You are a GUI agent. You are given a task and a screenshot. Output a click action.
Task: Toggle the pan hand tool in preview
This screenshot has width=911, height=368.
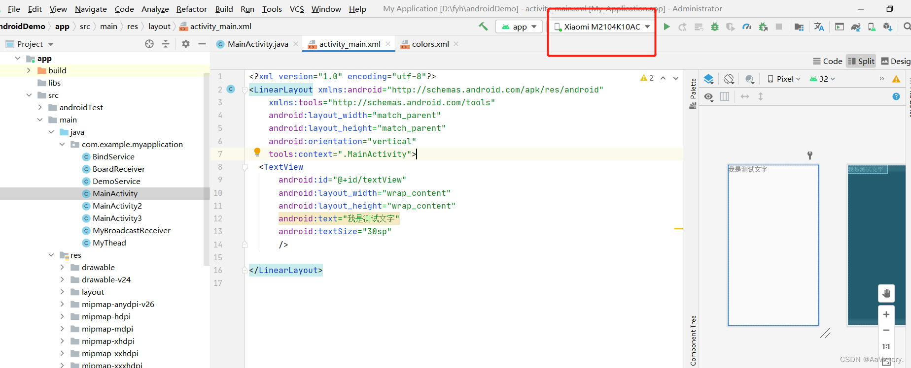[x=886, y=293]
